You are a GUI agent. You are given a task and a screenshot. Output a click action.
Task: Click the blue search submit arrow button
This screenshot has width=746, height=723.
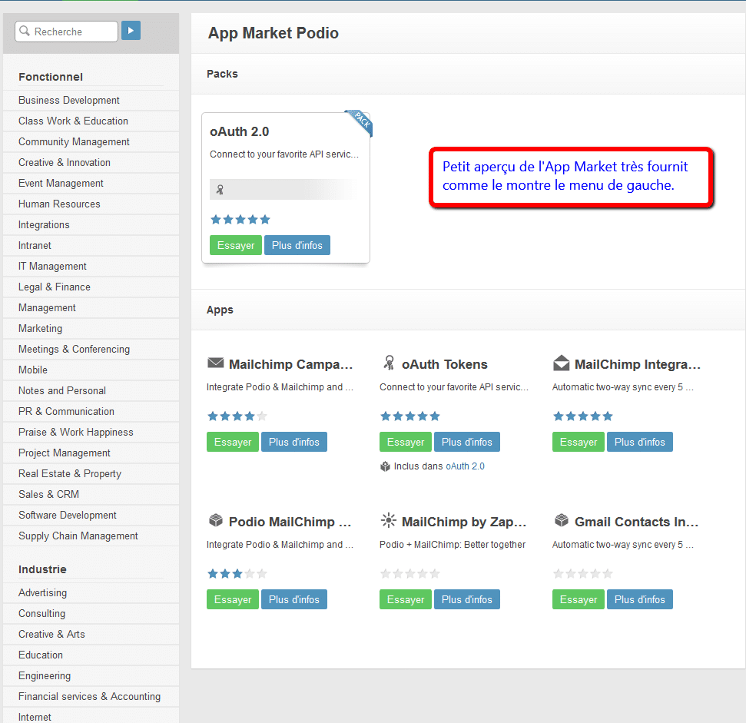click(x=131, y=31)
